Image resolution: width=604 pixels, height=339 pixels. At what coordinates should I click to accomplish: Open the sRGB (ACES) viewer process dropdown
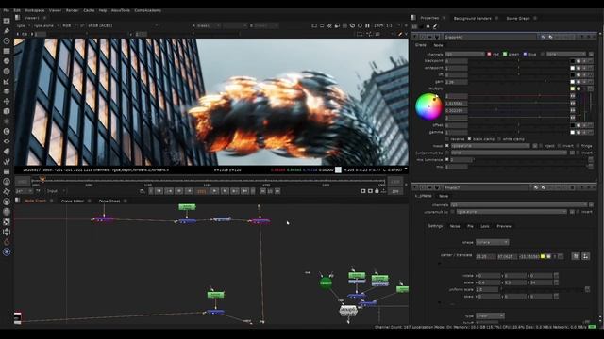[x=123, y=25]
